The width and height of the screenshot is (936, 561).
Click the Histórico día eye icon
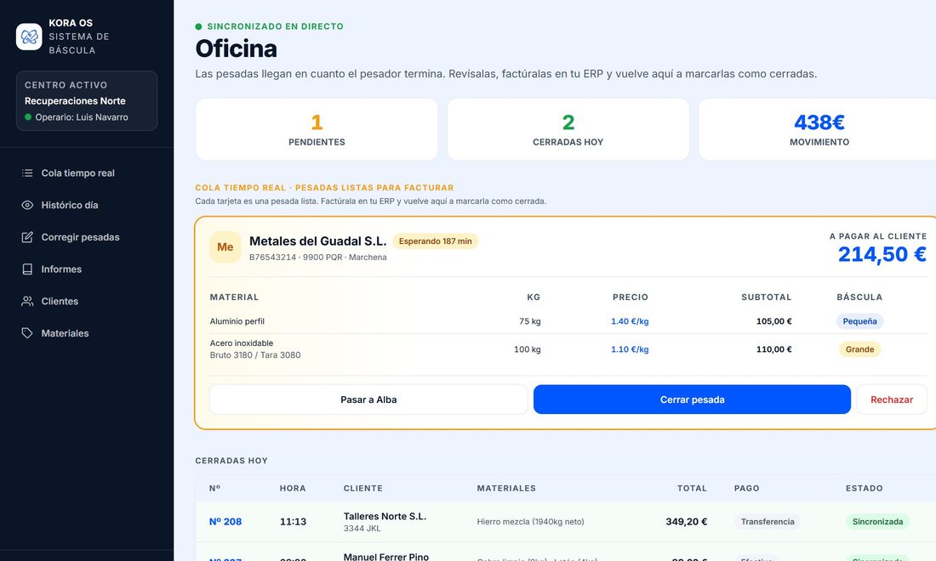[27, 205]
